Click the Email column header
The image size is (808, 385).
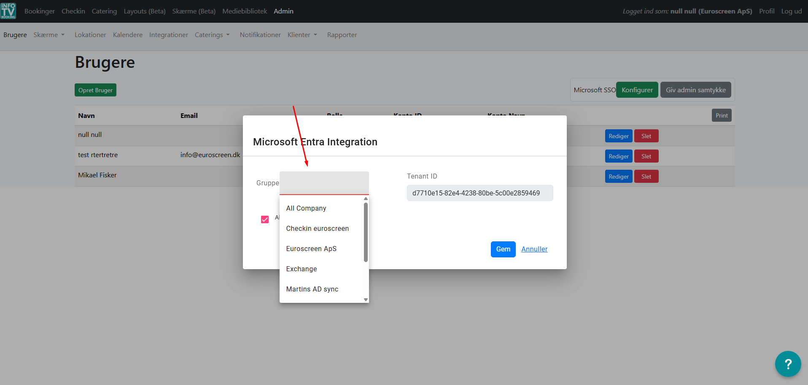[189, 115]
